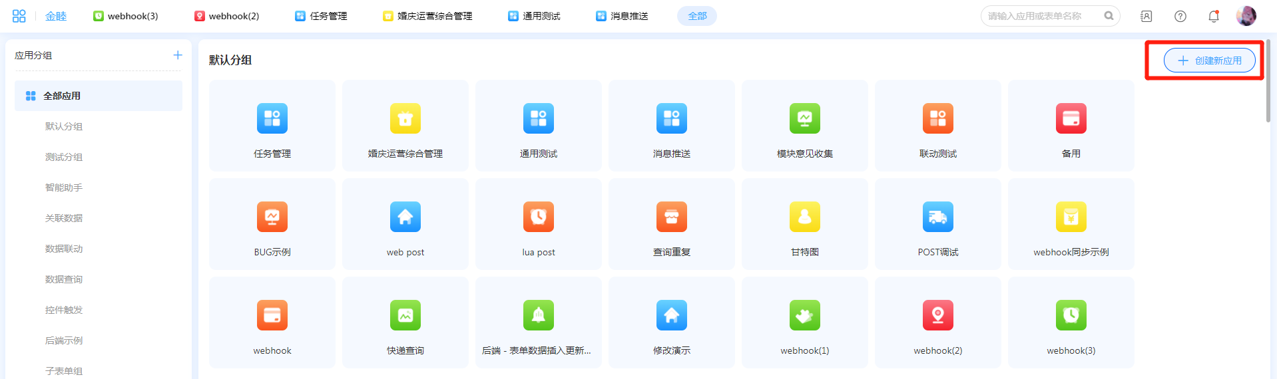Open the 任务管理 app icon tile
The height and width of the screenshot is (379, 1277).
pos(272,119)
